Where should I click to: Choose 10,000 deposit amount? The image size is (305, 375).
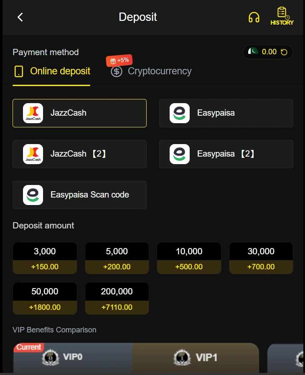189,258
